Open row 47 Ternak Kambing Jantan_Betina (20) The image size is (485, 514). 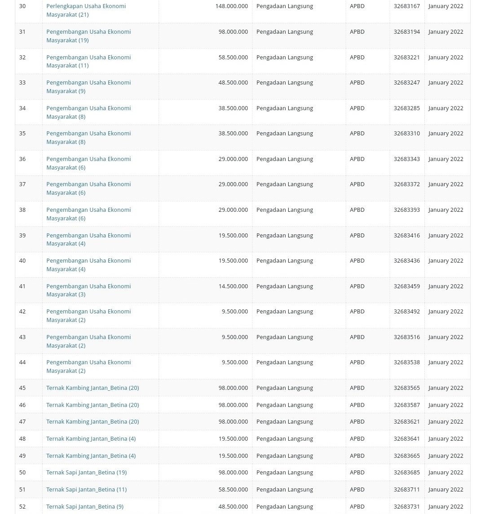point(93,421)
